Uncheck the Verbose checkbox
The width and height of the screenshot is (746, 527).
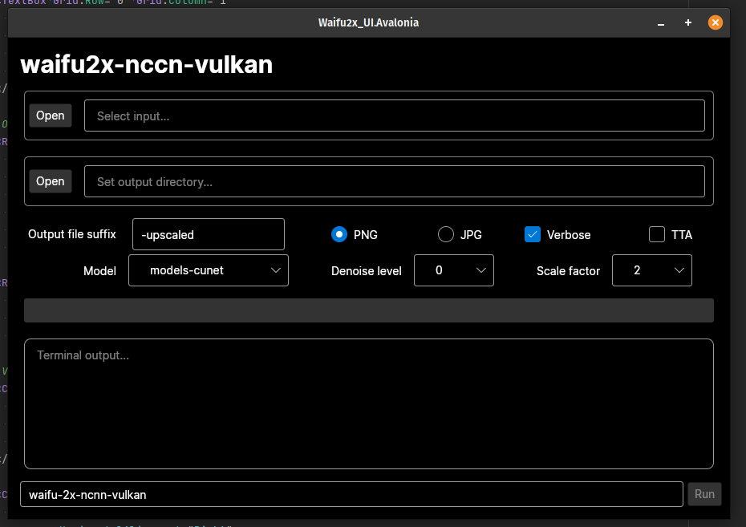coord(533,234)
